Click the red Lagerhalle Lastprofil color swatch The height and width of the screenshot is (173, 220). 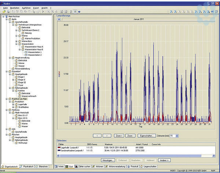tap(58, 148)
